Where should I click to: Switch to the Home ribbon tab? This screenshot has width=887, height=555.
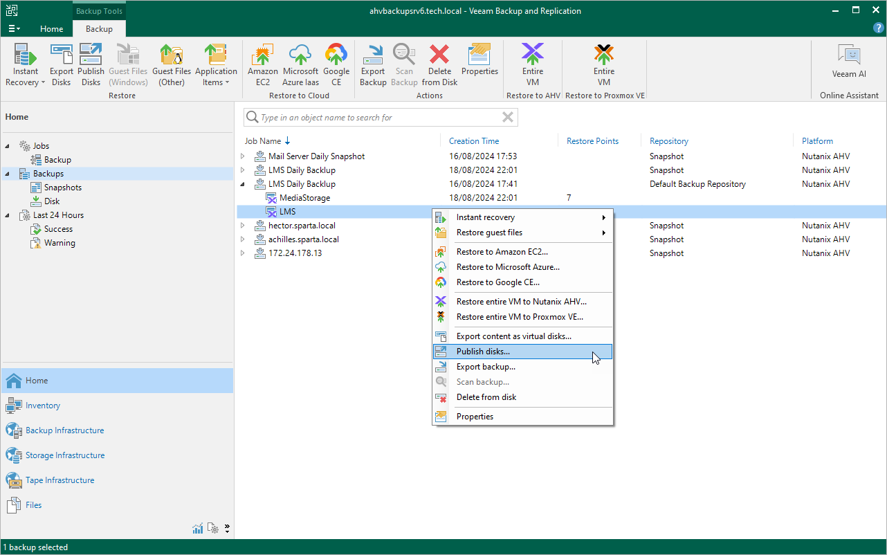[51, 29]
